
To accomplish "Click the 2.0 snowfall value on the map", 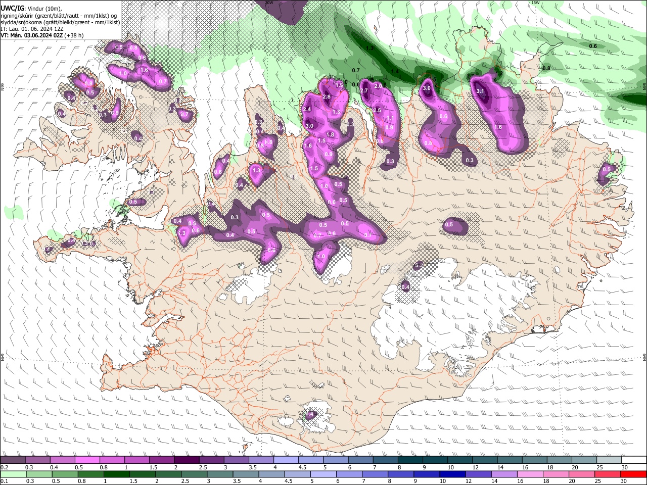I will [378, 86].
